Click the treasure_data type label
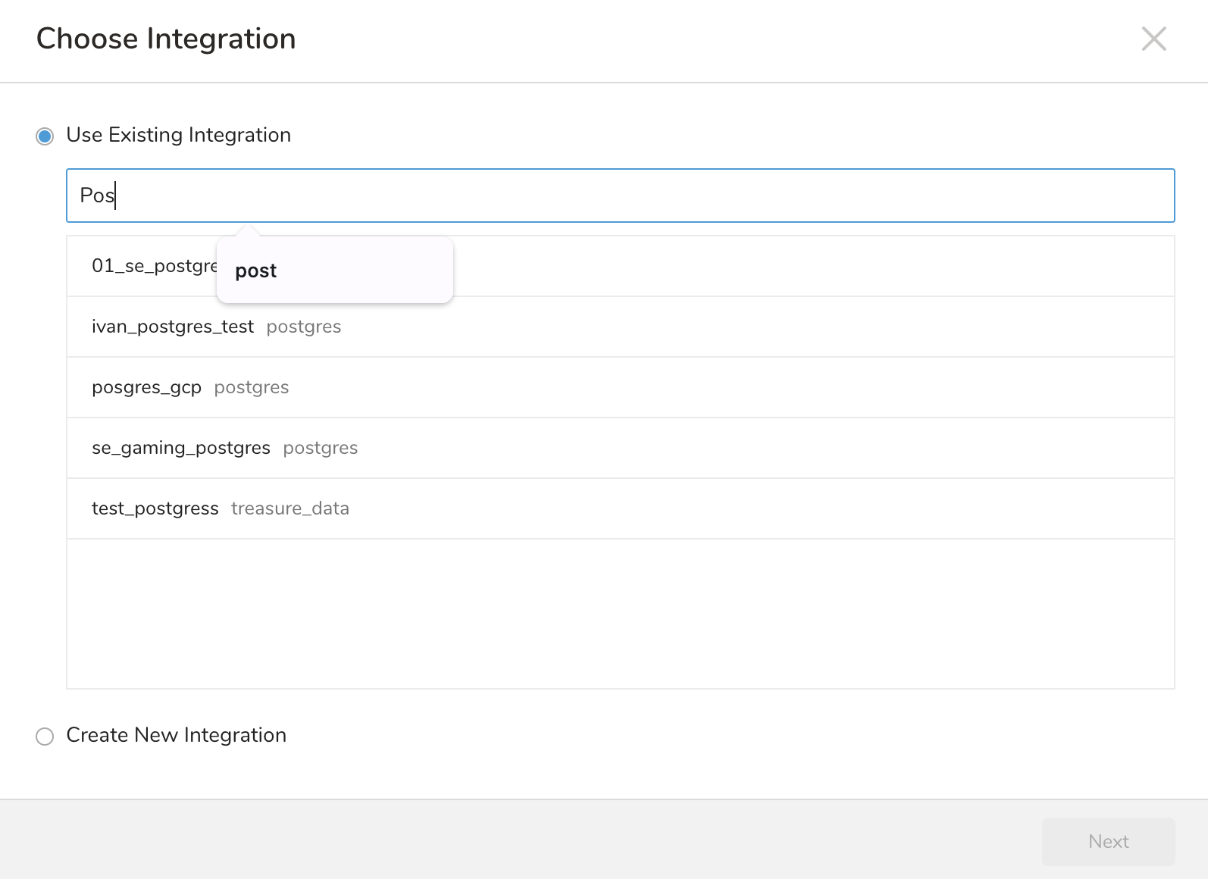1208x879 pixels. point(290,508)
